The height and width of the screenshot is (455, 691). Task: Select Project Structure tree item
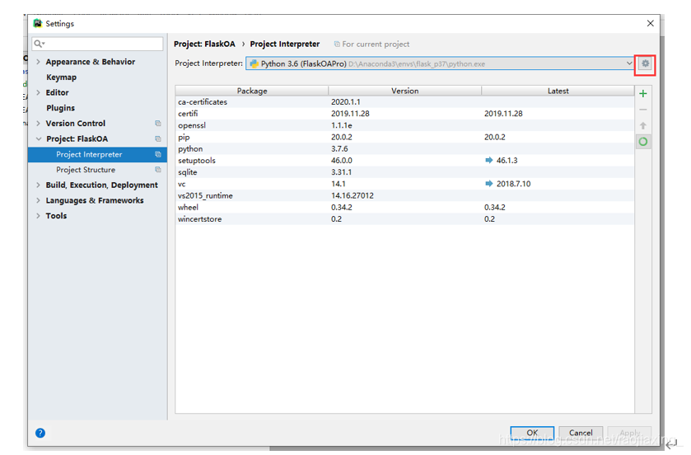click(86, 170)
